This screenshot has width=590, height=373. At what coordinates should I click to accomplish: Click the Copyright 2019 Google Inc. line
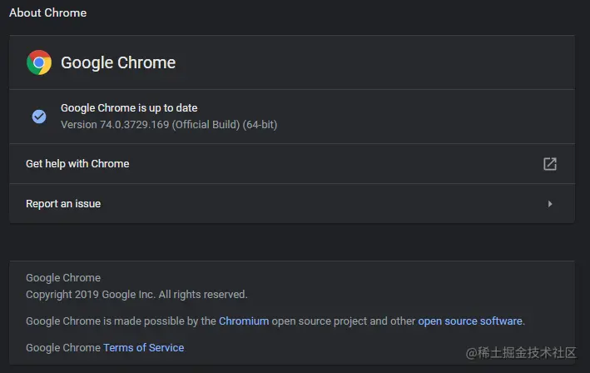pyautogui.click(x=136, y=294)
